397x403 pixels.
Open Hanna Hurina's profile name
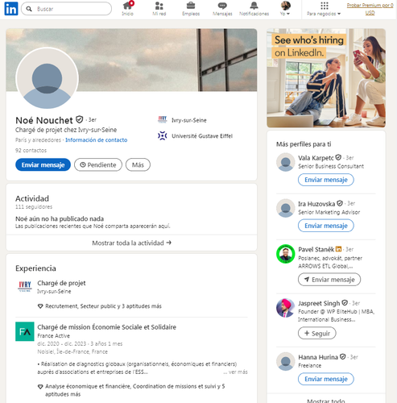pyautogui.click(x=318, y=357)
